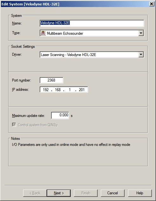Open Help for this dialog
The height and width of the screenshot is (201, 156).
pos(140,193)
